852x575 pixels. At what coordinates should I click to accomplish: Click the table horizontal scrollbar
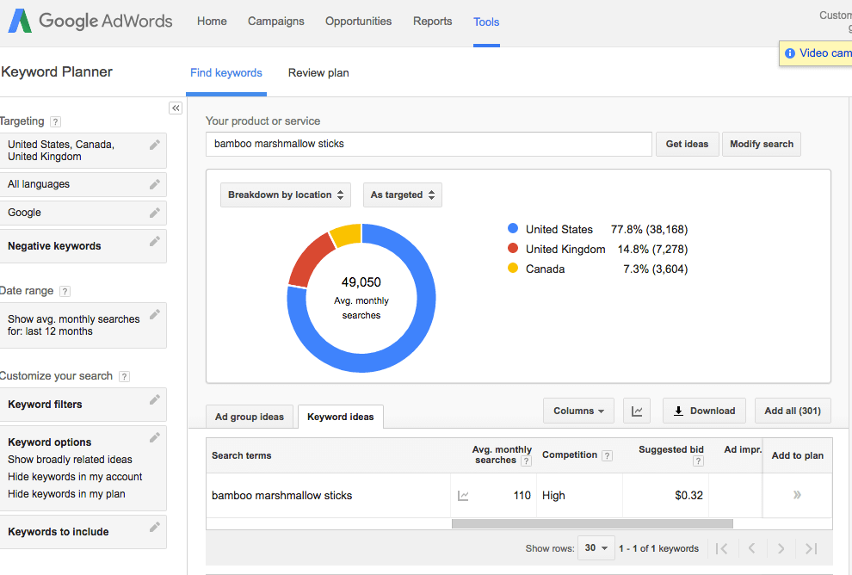592,524
